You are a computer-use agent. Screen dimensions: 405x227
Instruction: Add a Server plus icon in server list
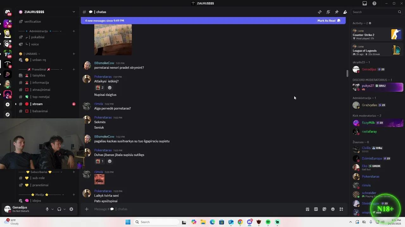point(8,104)
